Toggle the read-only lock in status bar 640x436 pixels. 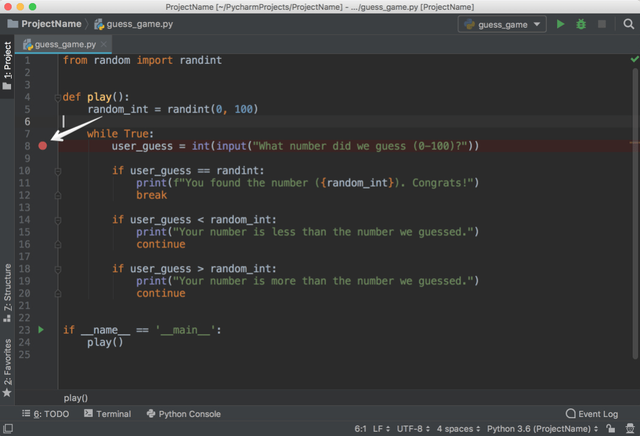tap(611, 428)
